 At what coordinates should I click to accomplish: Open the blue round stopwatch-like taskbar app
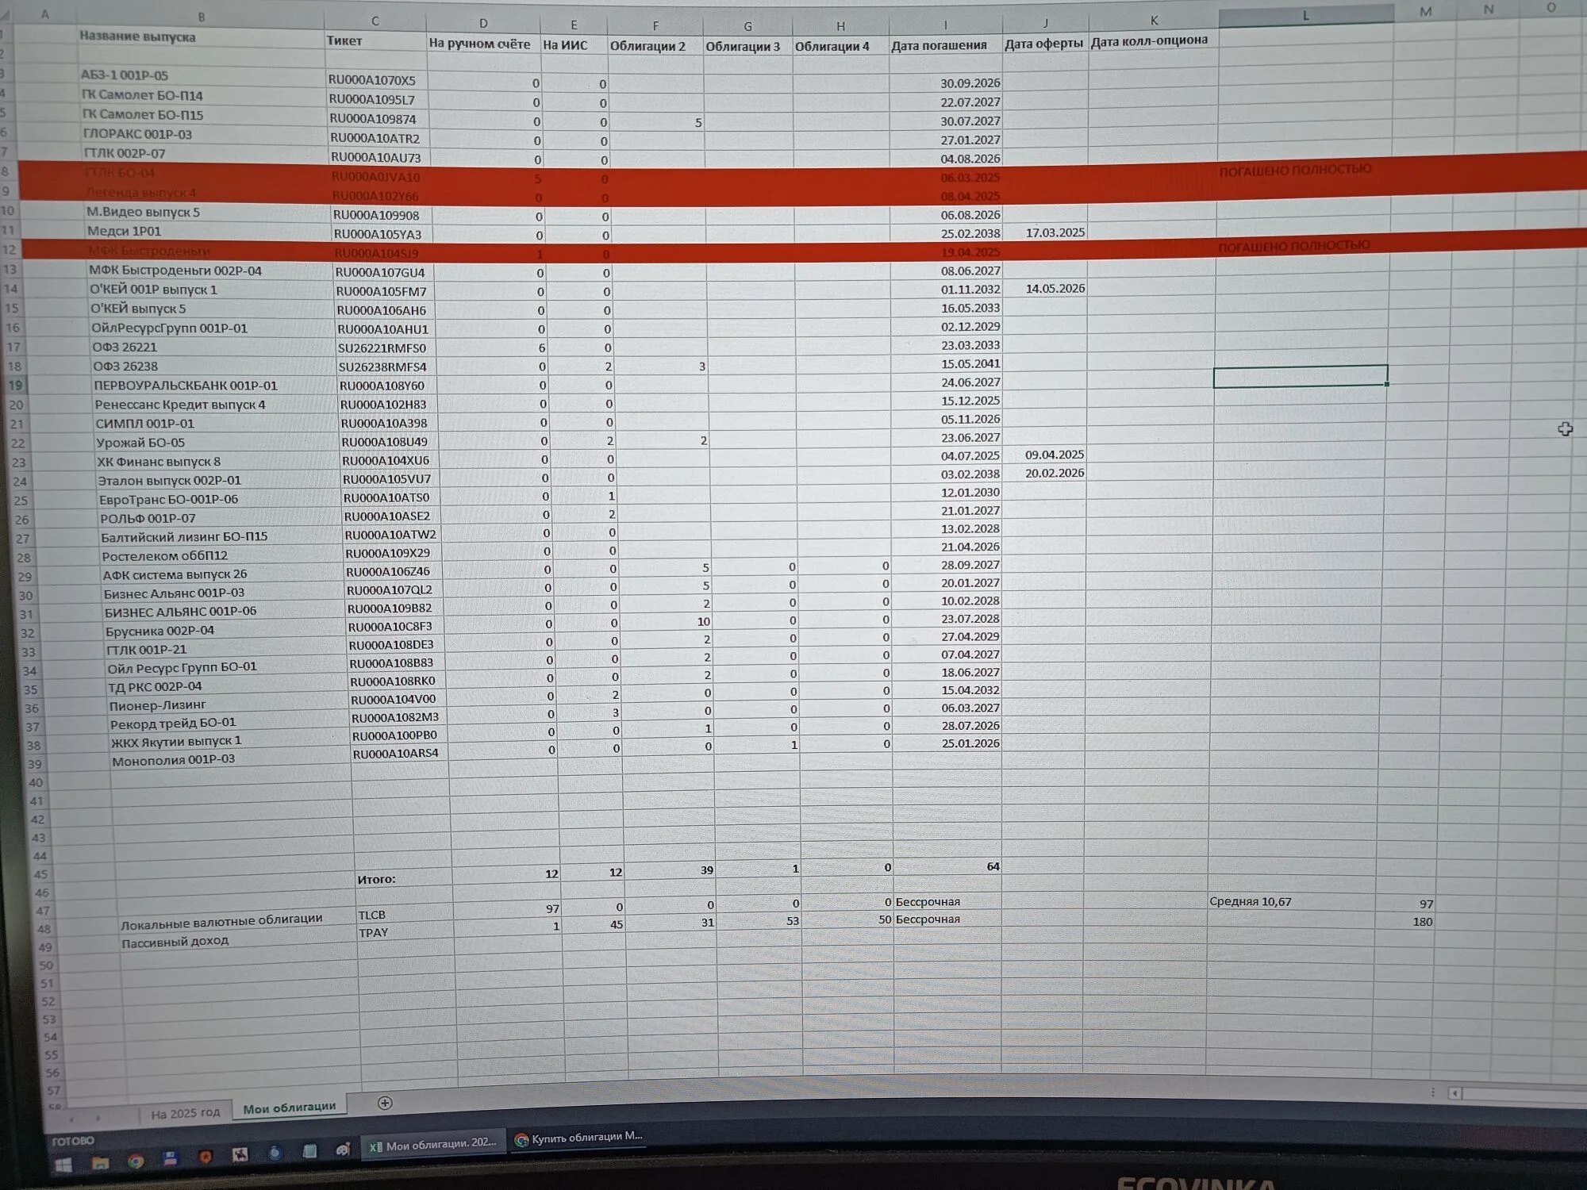[x=275, y=1153]
